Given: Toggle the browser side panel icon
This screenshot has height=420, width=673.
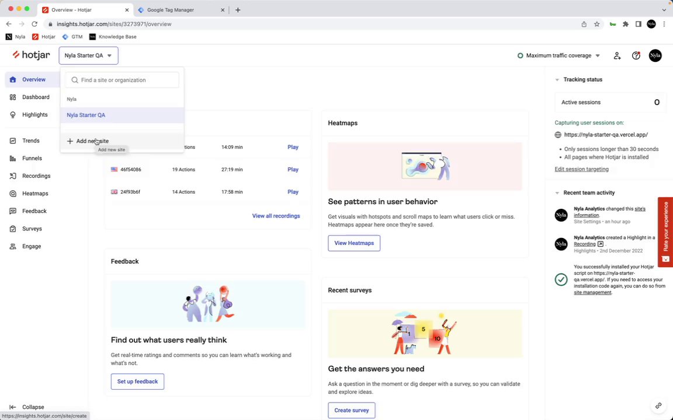Looking at the screenshot, I should click(x=638, y=24).
